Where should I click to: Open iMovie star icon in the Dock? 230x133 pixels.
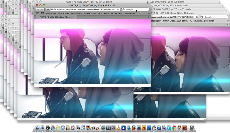pos(93,128)
